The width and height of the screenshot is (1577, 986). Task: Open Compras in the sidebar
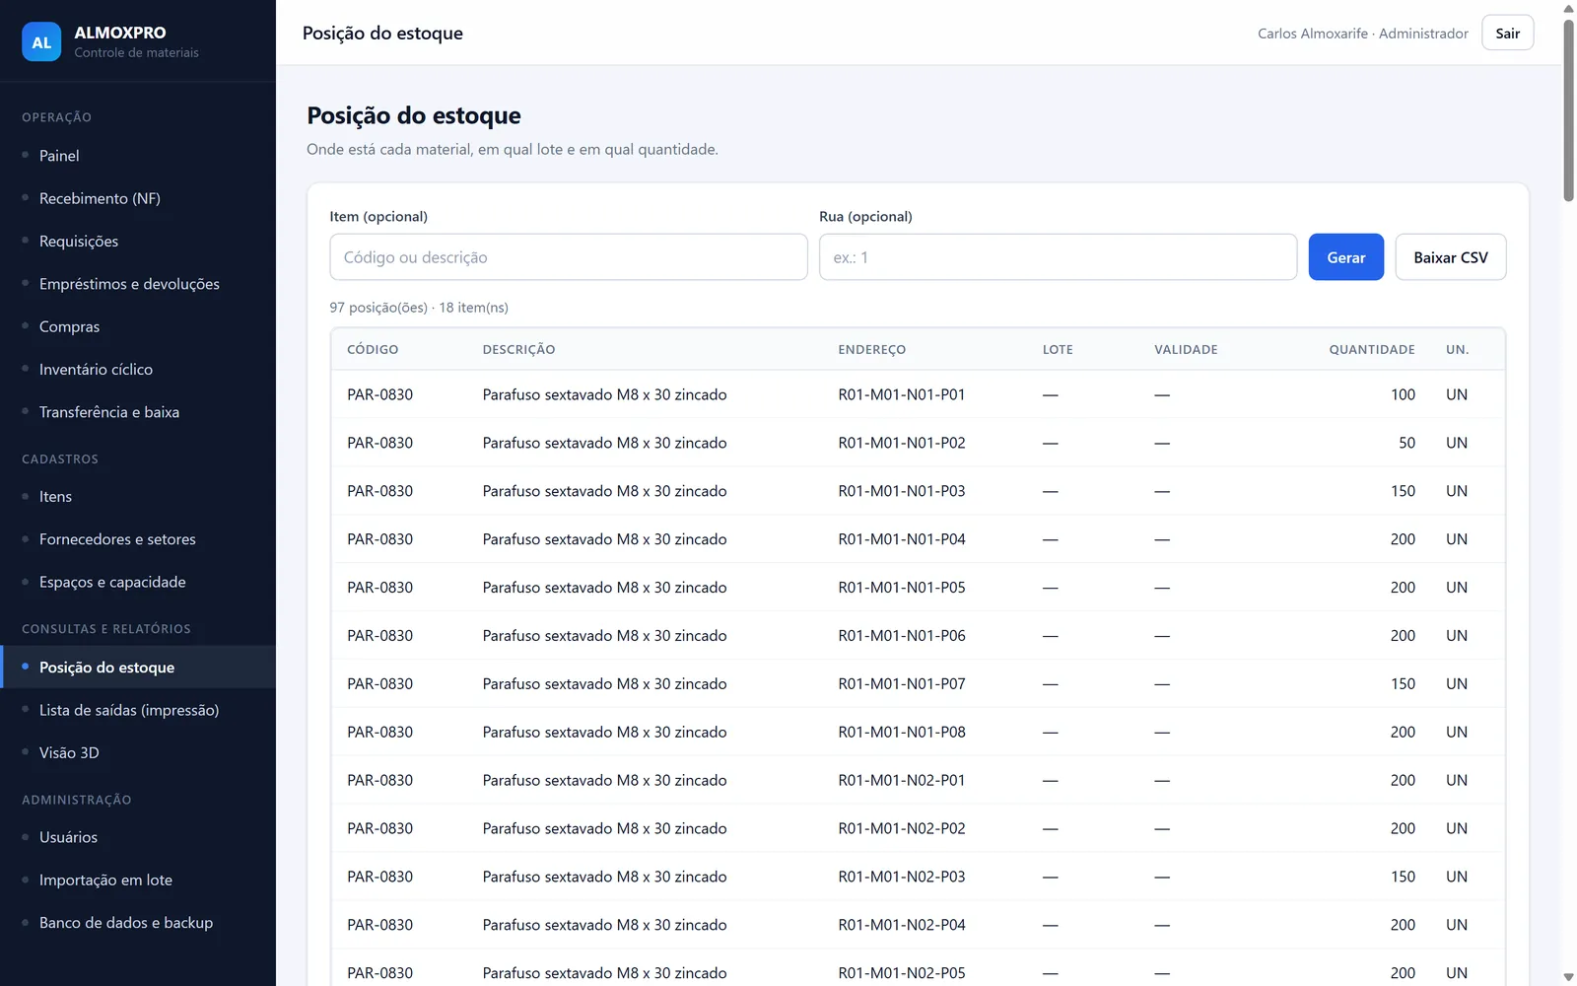[69, 326]
